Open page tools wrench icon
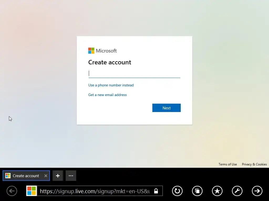This screenshot has height=201, width=269. click(x=237, y=191)
